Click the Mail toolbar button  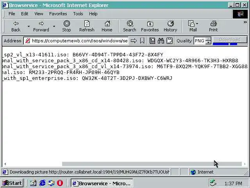(192, 26)
